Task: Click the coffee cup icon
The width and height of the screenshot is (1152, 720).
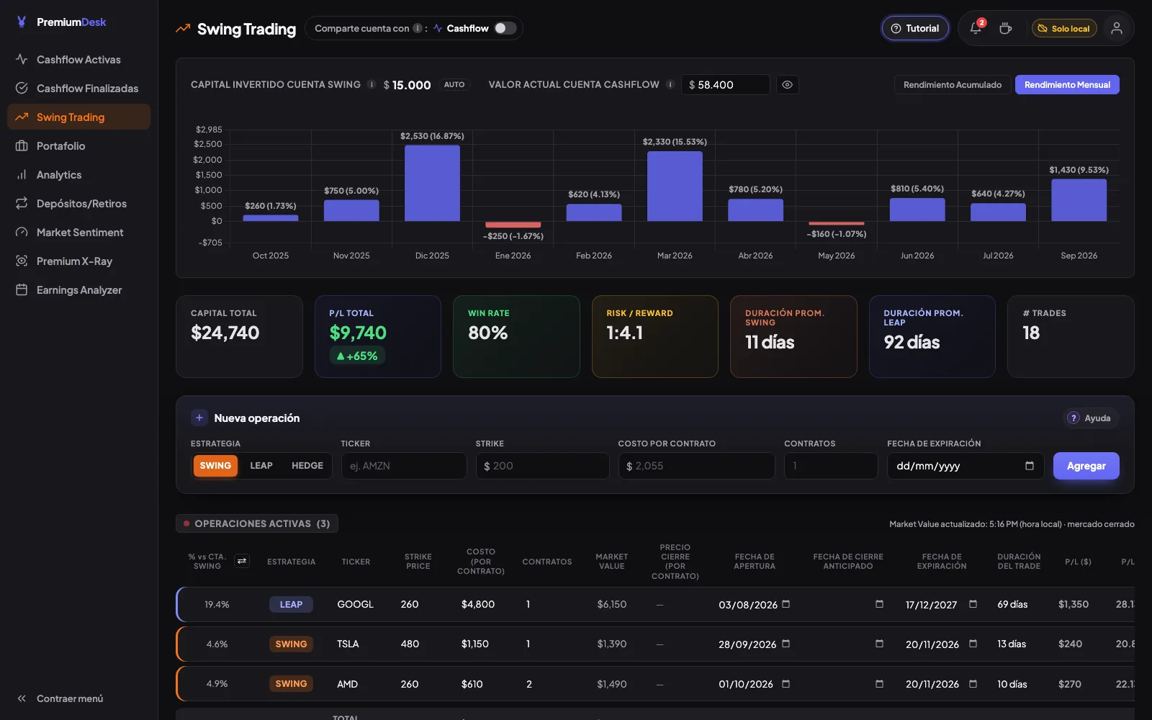Action: click(x=1006, y=28)
